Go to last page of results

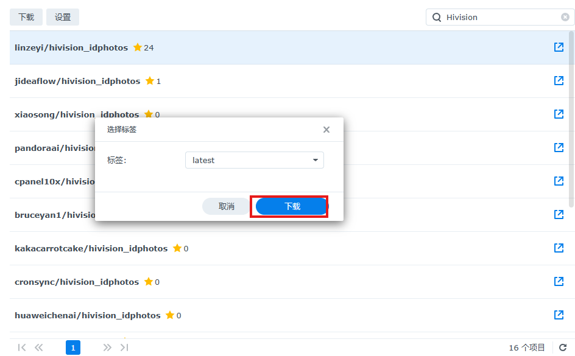tap(124, 347)
